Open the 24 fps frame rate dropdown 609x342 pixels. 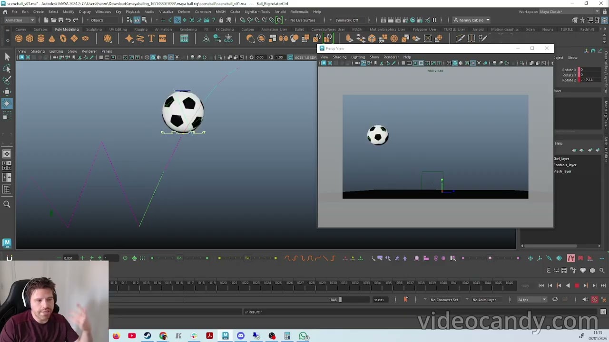tap(532, 300)
